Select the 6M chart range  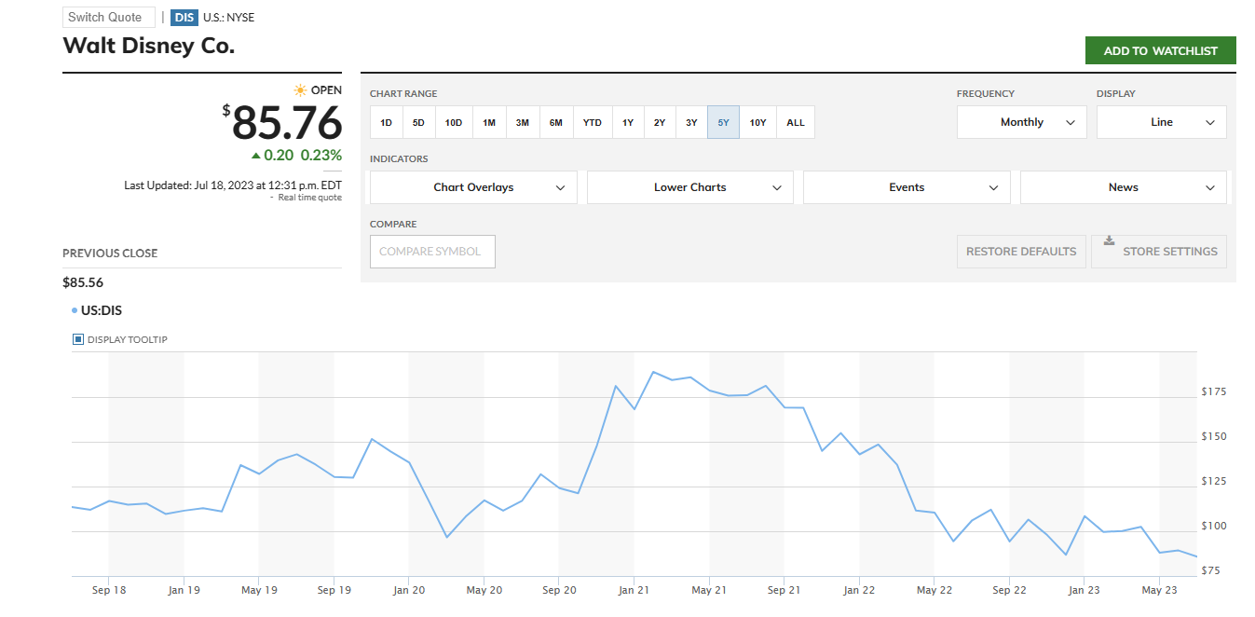(555, 122)
